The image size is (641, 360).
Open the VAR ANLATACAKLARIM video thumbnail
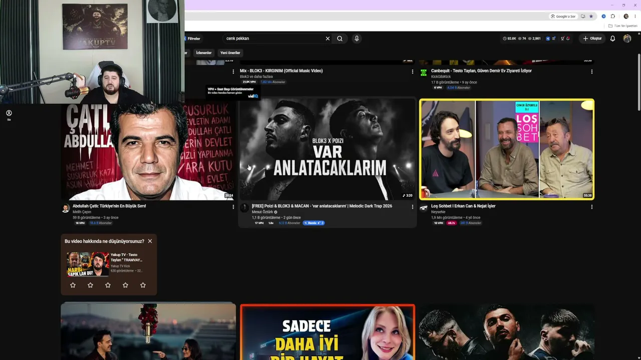[x=328, y=149]
